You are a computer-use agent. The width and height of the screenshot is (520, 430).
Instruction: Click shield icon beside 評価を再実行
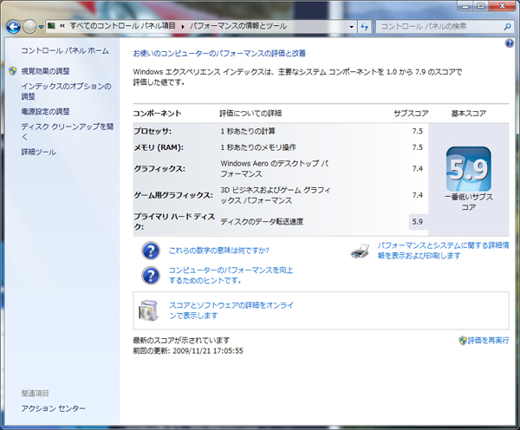point(463,341)
